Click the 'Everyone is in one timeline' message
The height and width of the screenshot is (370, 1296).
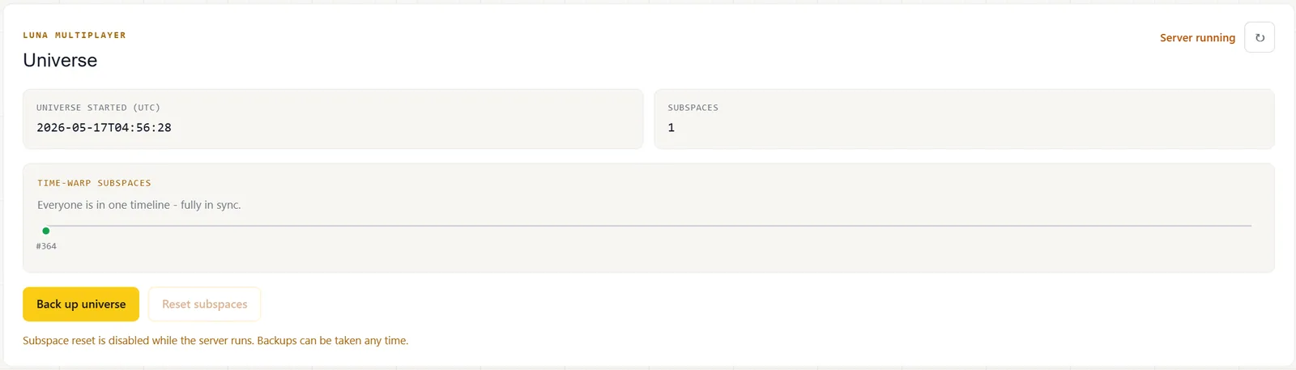(139, 205)
